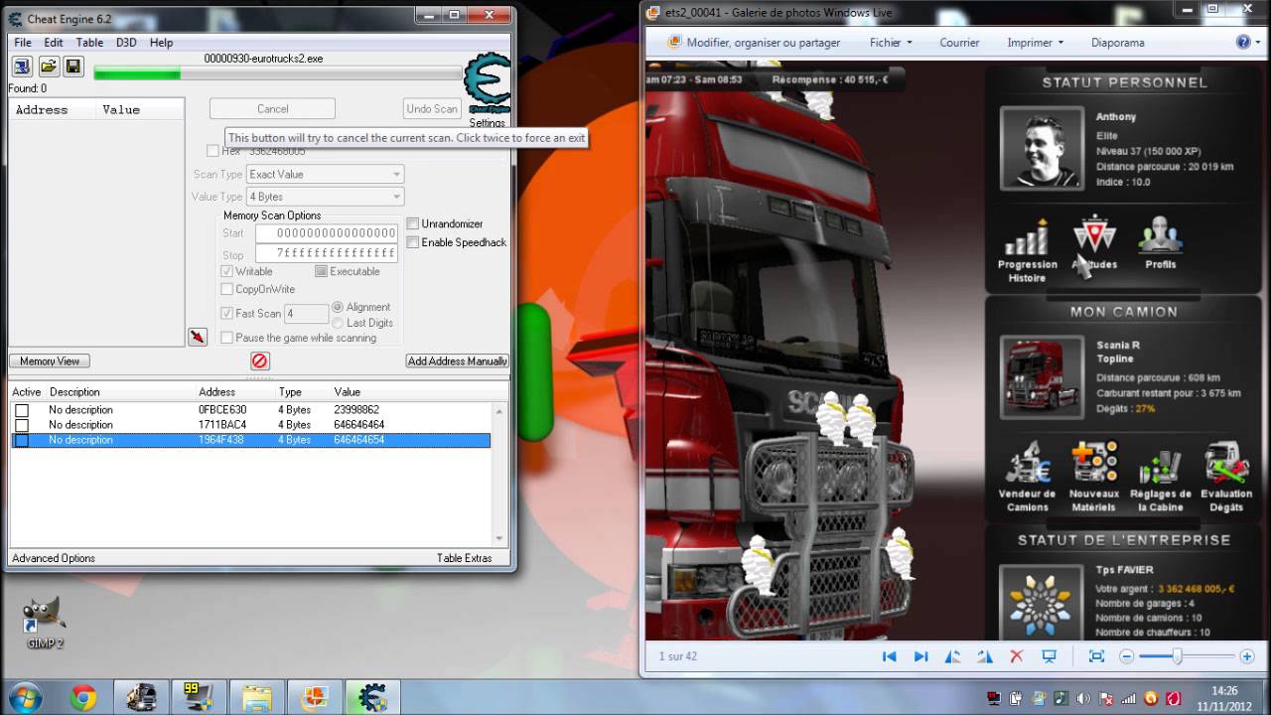Open the Help menu in Cheat Engine
1271x715 pixels.
tap(161, 43)
